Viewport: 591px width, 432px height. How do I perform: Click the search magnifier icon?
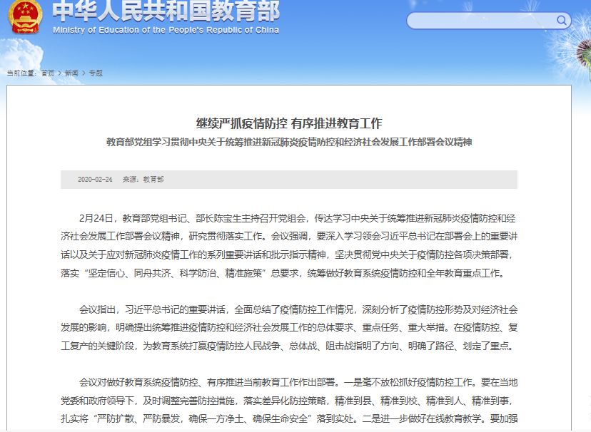click(x=561, y=20)
